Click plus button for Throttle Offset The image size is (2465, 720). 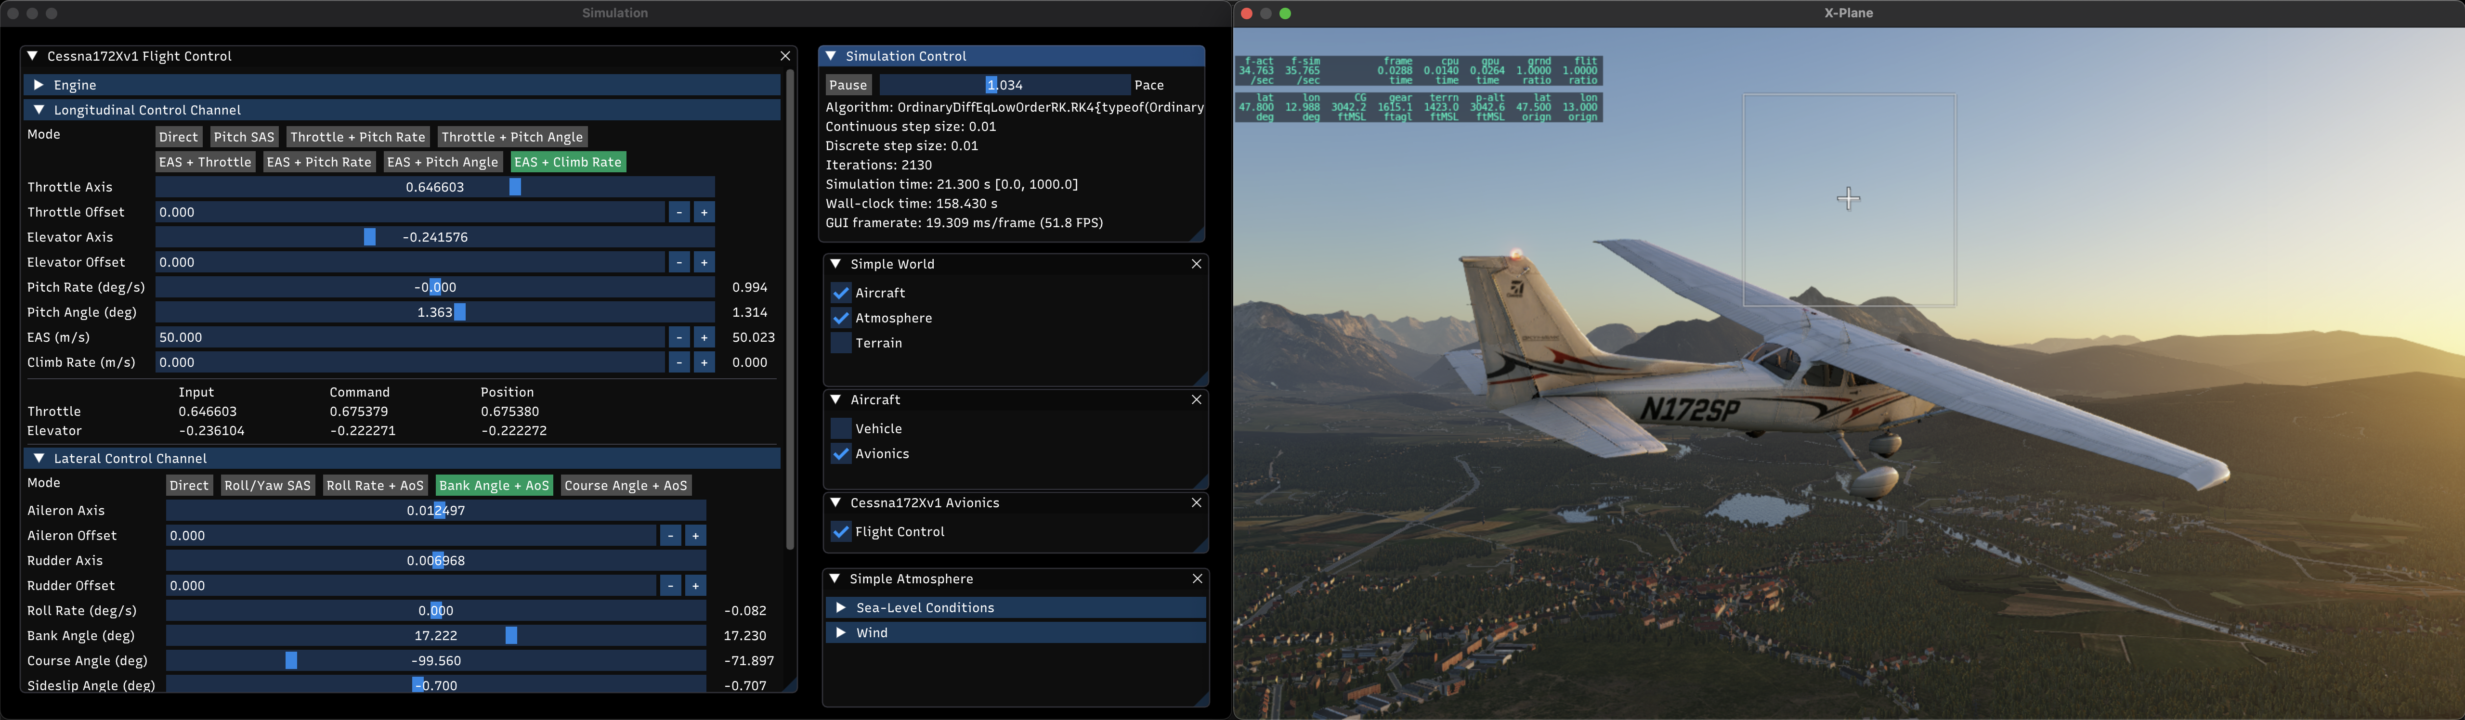tap(704, 212)
